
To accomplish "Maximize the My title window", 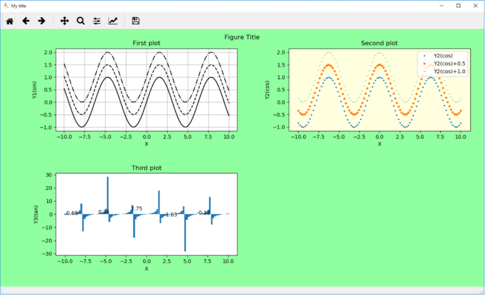I will click(x=458, y=6).
